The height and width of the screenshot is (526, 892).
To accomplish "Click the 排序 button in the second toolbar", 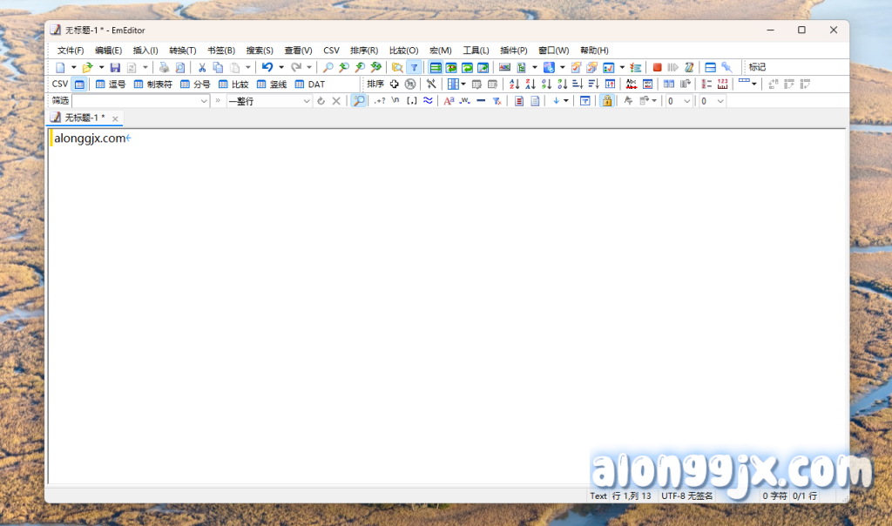I will (x=375, y=84).
